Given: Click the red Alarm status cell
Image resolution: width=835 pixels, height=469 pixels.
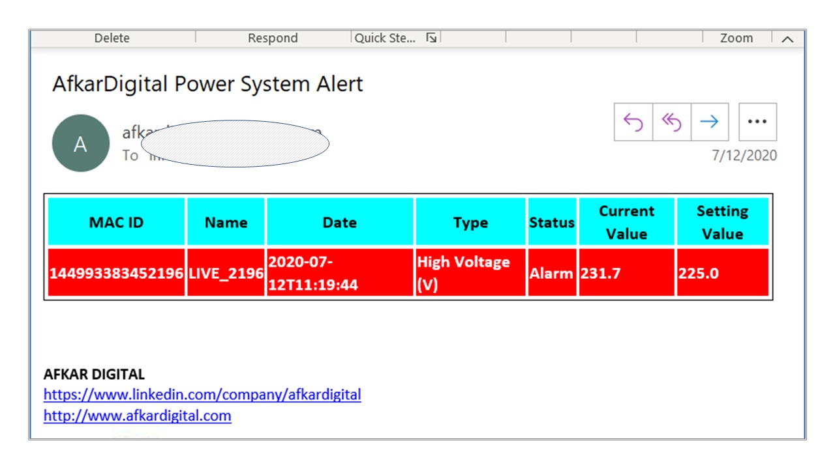Looking at the screenshot, I should pos(551,273).
